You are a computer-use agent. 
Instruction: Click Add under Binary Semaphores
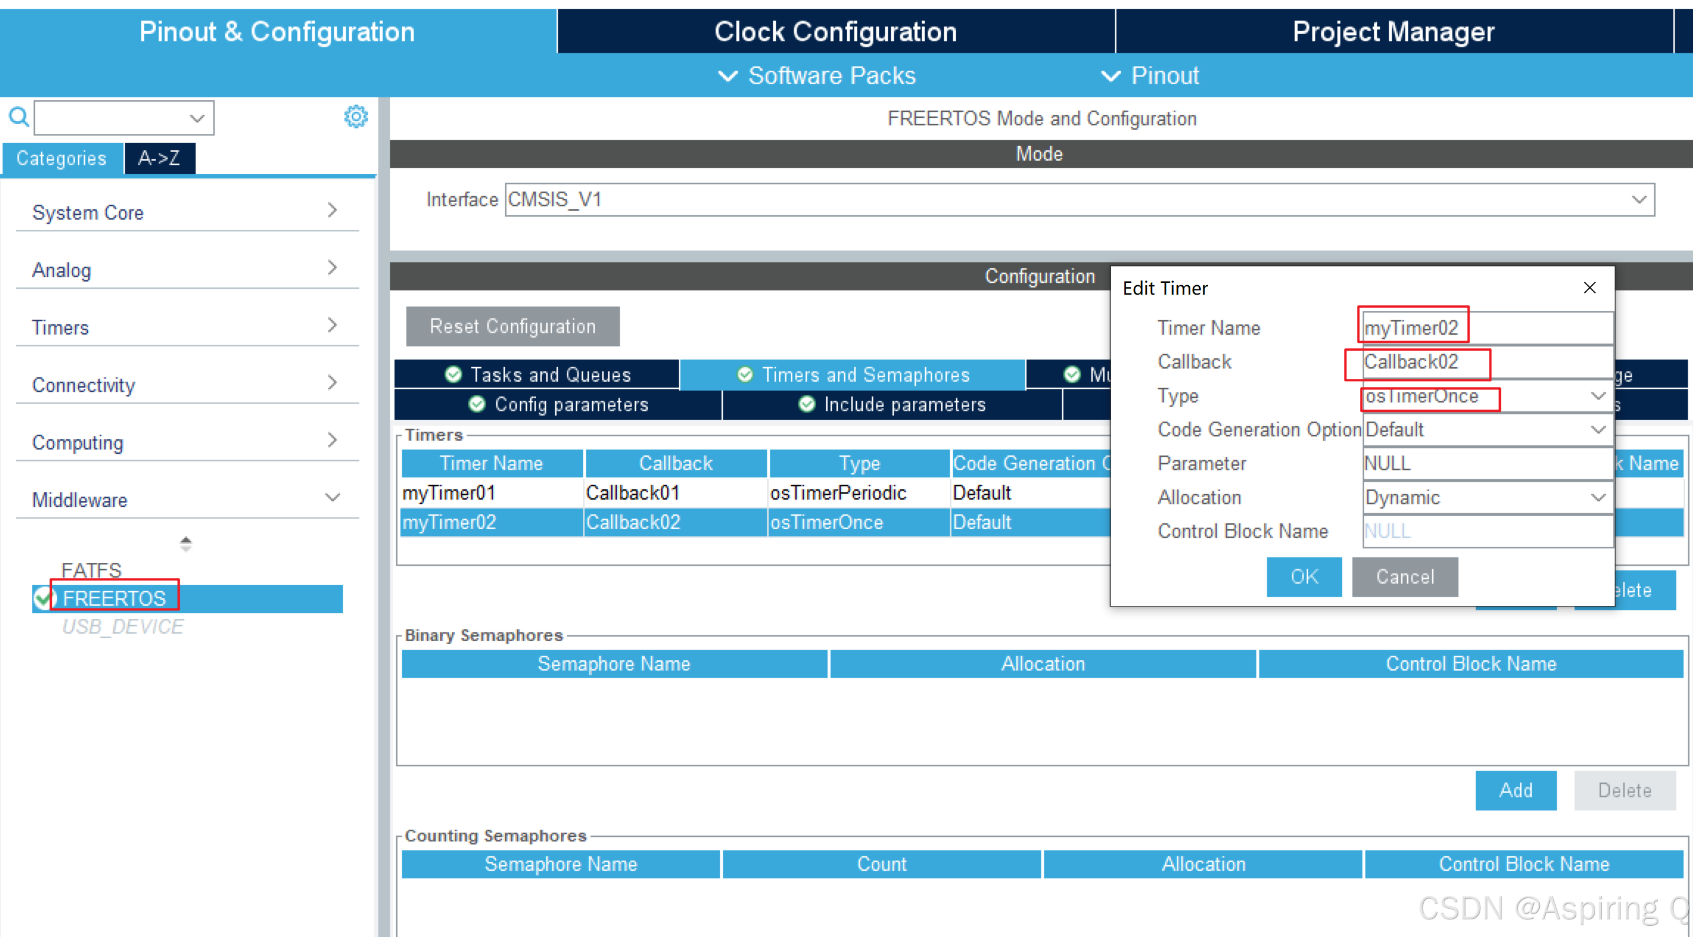point(1516,790)
